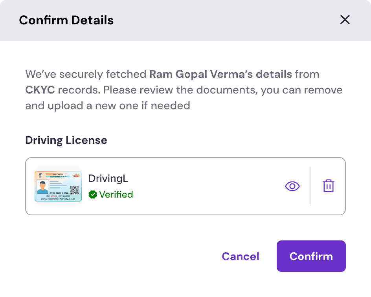Click the Confirm Details dialog title
The height and width of the screenshot is (297, 371).
pos(66,20)
